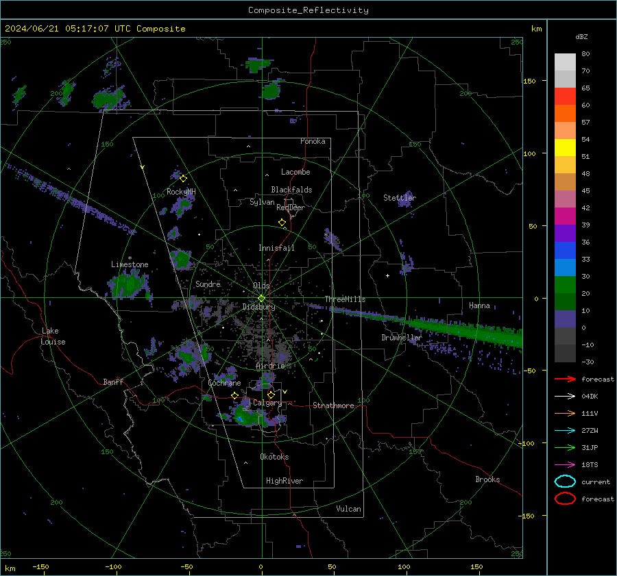Viewport: 617px width, 576px height.
Task: Click the green 31JP arrow icon
Action: [565, 447]
